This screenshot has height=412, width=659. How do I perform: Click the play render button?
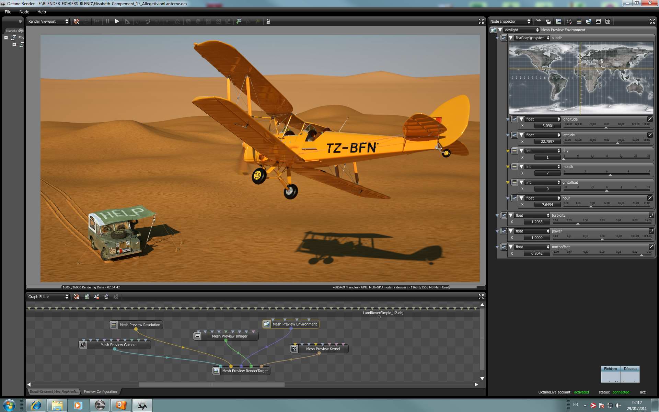(117, 21)
